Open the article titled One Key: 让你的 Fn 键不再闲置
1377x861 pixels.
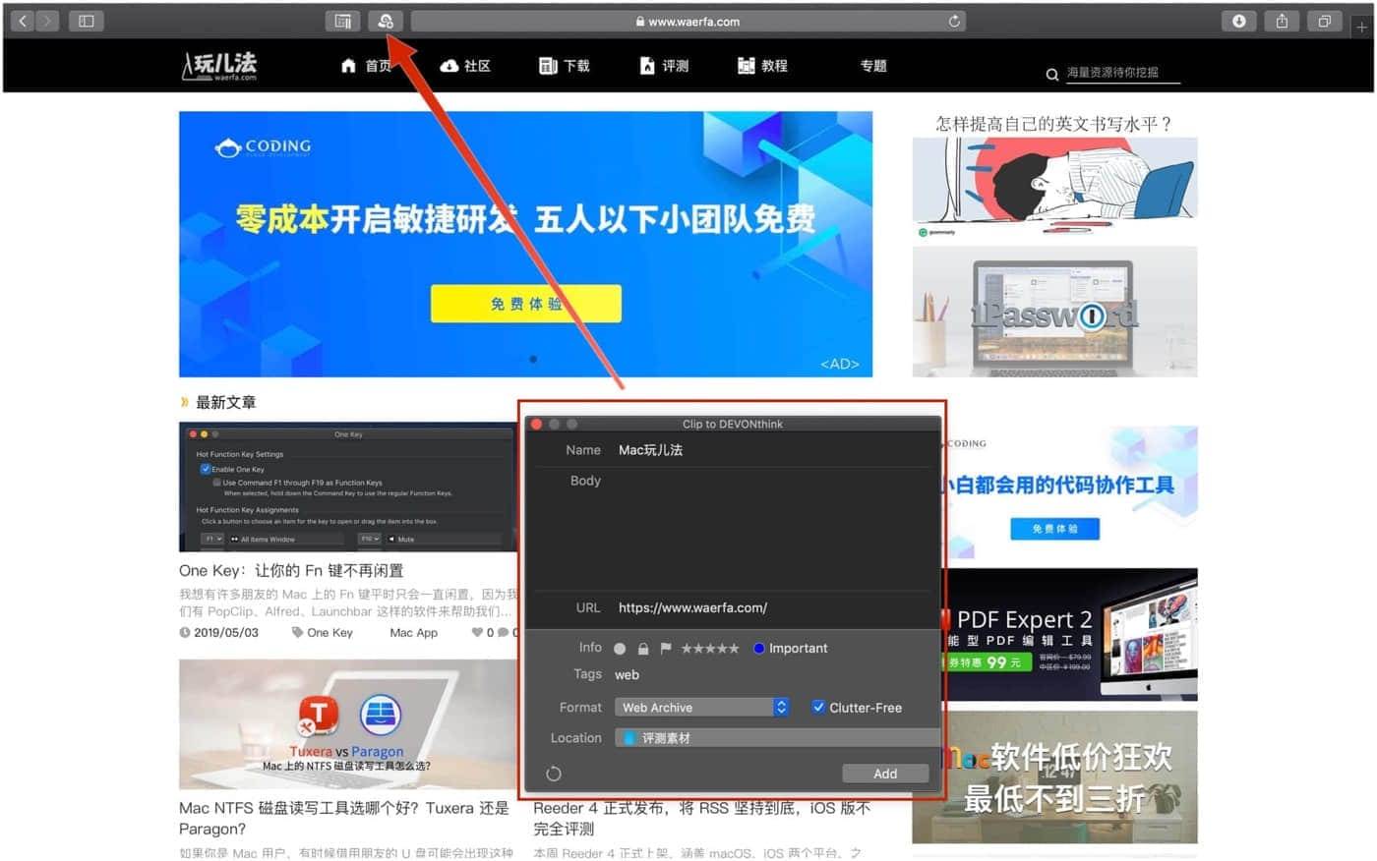coord(291,570)
